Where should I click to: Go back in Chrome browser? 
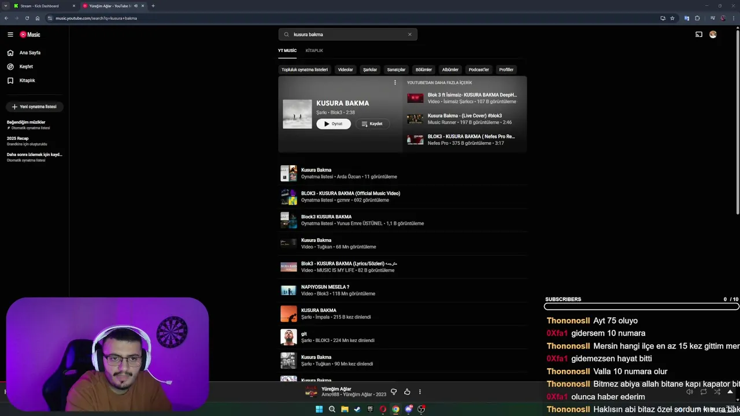(6, 18)
